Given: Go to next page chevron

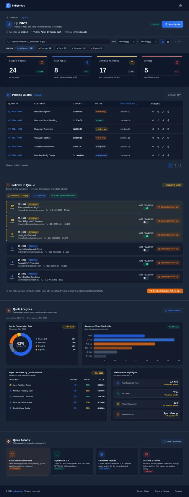Looking at the screenshot, I should (x=181, y=165).
